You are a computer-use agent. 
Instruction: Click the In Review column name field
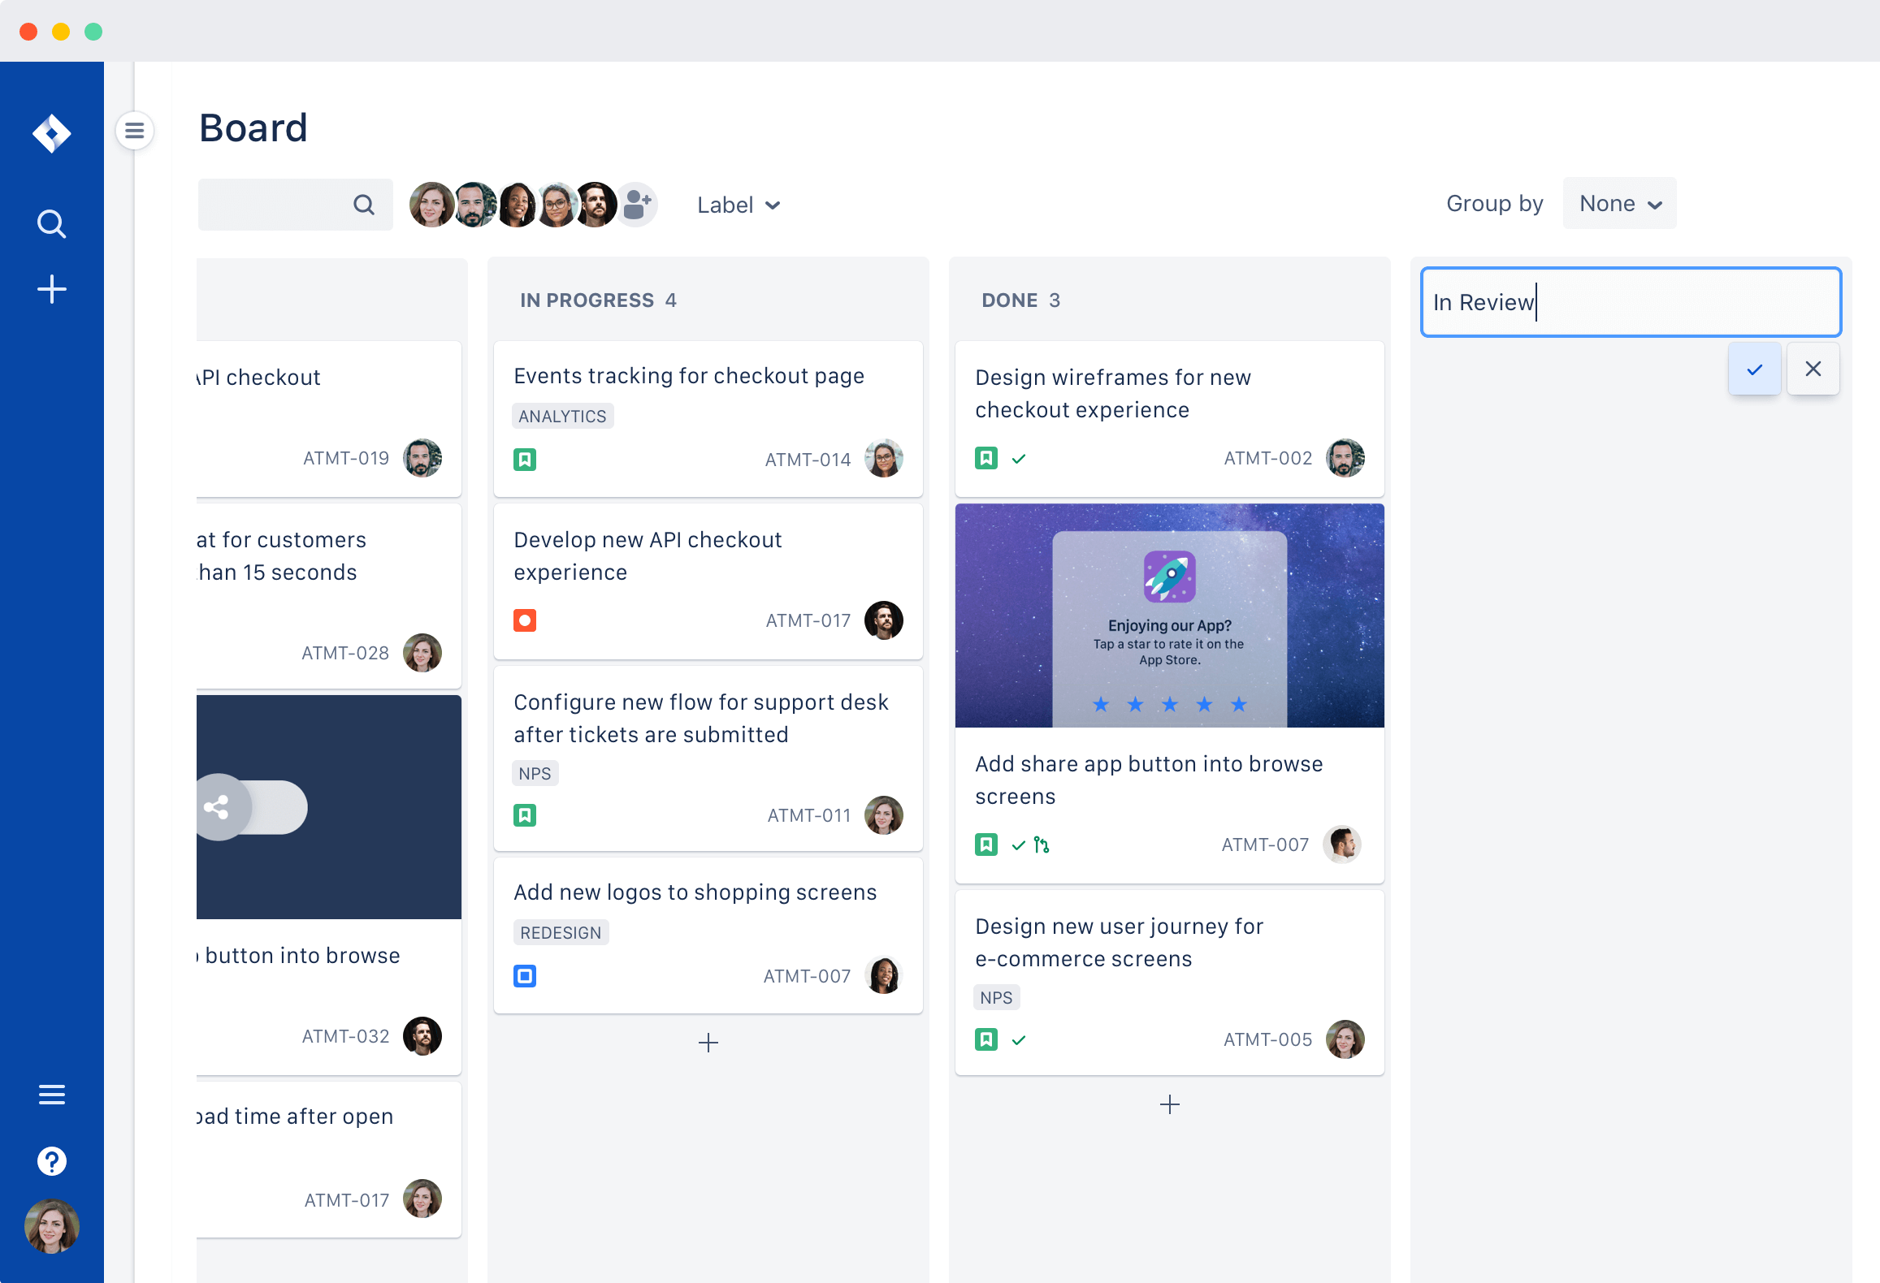pyautogui.click(x=1631, y=302)
